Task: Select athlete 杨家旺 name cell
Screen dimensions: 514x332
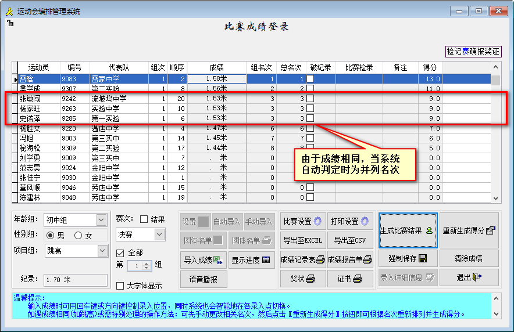Action: pos(39,109)
